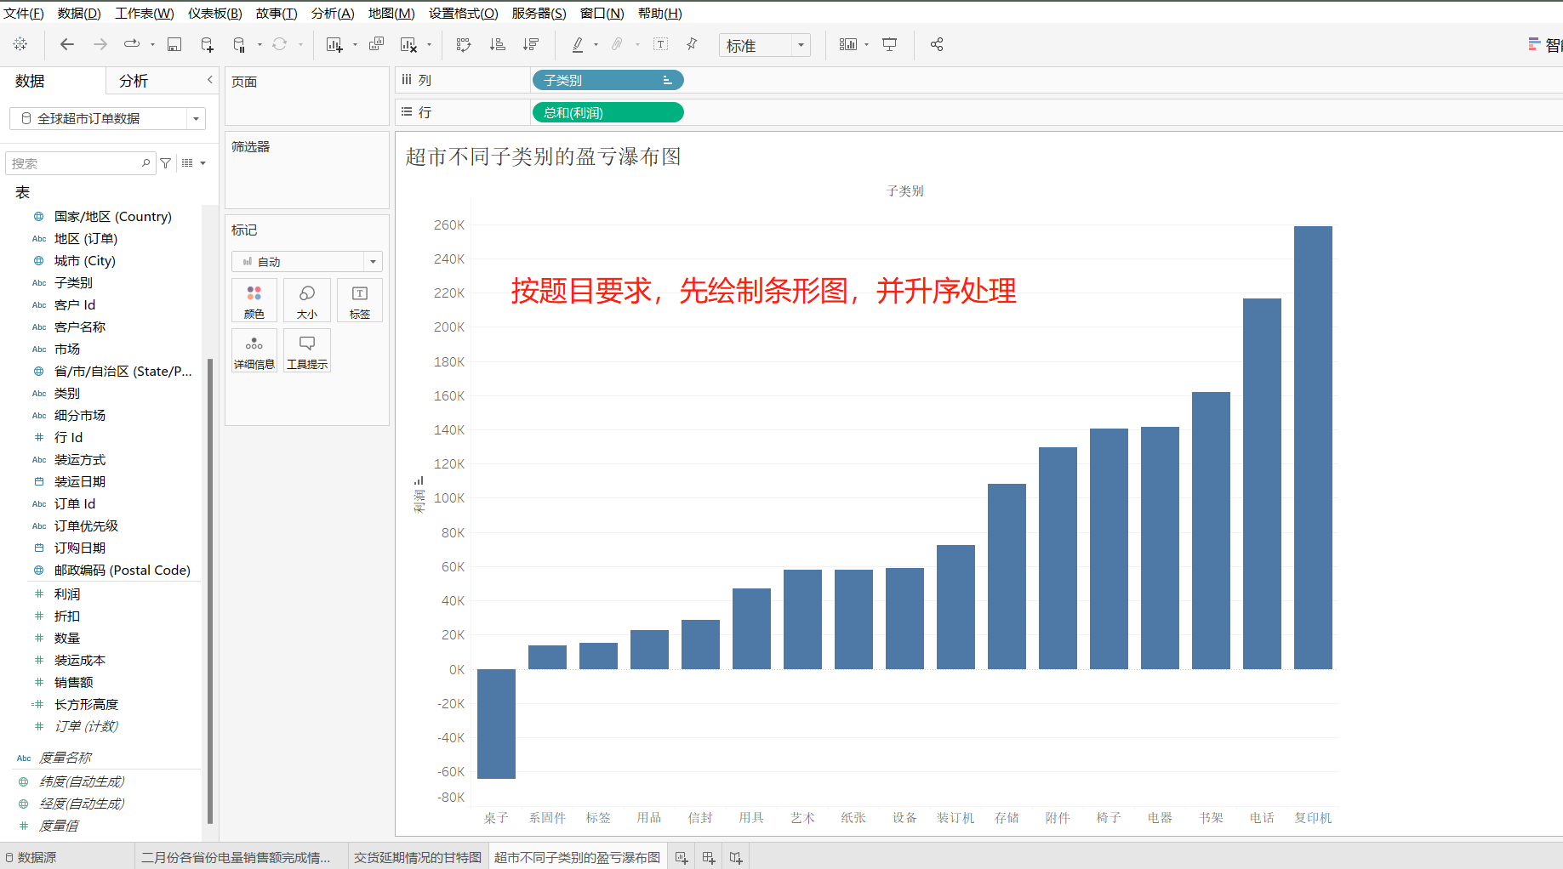
Task: Collapse the data side pane with chevron
Action: [x=209, y=80]
